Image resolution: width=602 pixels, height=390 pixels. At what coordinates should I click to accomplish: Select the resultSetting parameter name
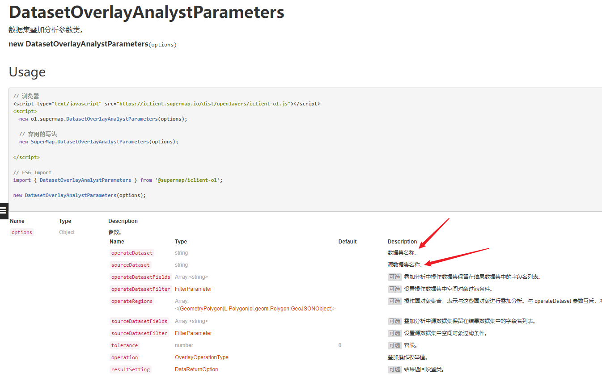pos(131,369)
